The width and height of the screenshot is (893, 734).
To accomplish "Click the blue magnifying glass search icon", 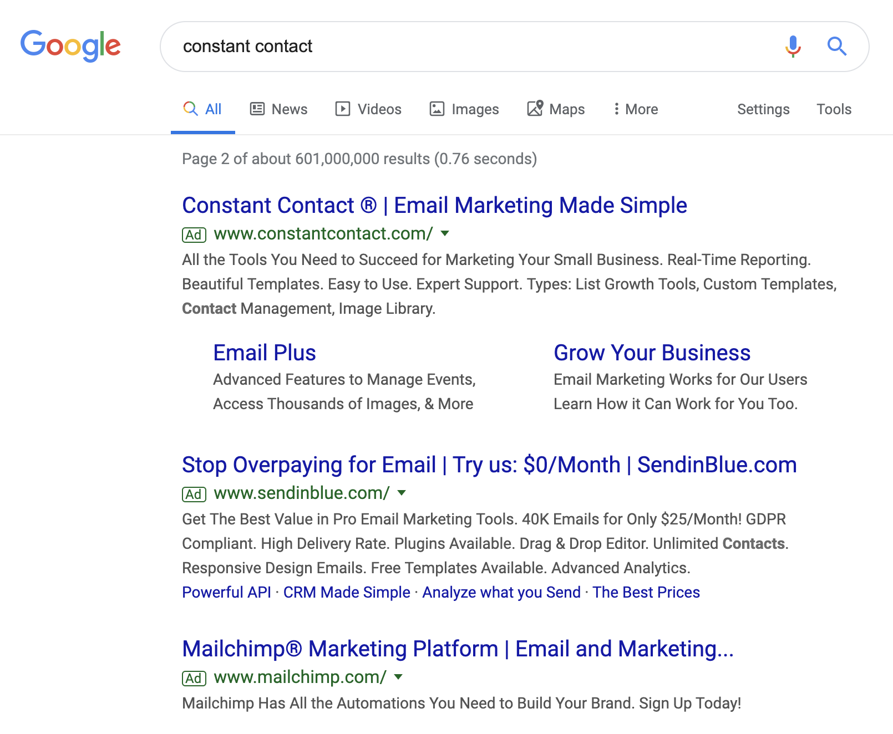I will pos(836,46).
